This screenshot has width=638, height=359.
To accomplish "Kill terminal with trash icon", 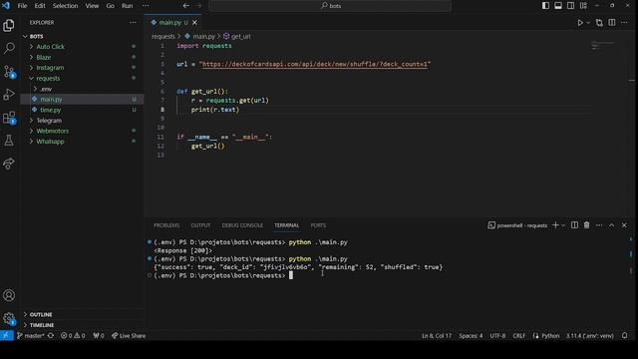I will (x=587, y=225).
